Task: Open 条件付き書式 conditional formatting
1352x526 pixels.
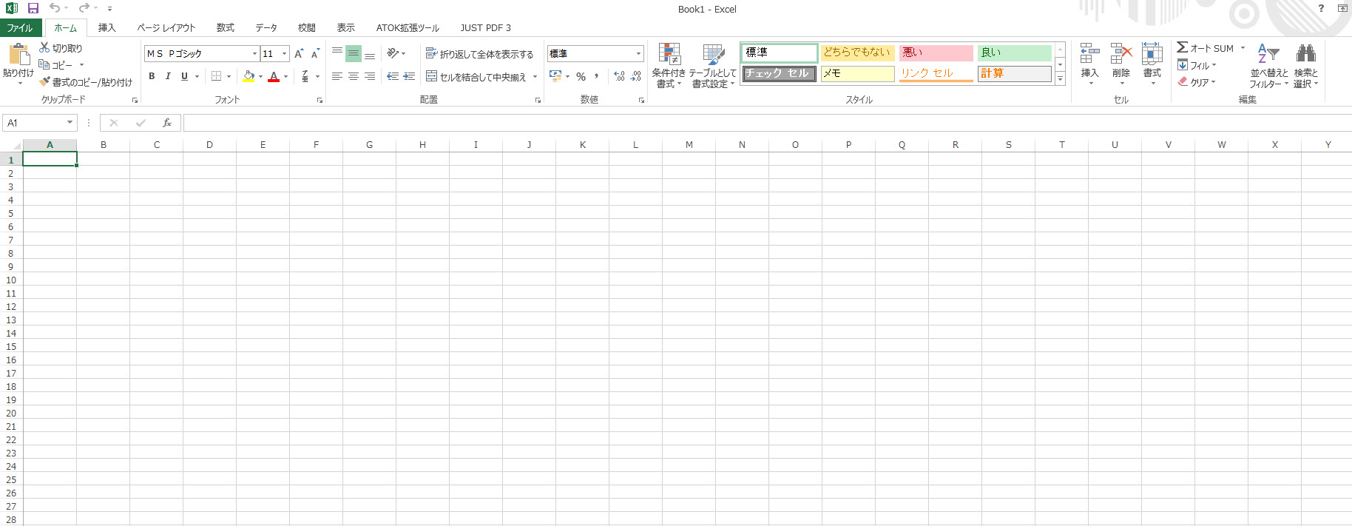Action: pyautogui.click(x=669, y=66)
